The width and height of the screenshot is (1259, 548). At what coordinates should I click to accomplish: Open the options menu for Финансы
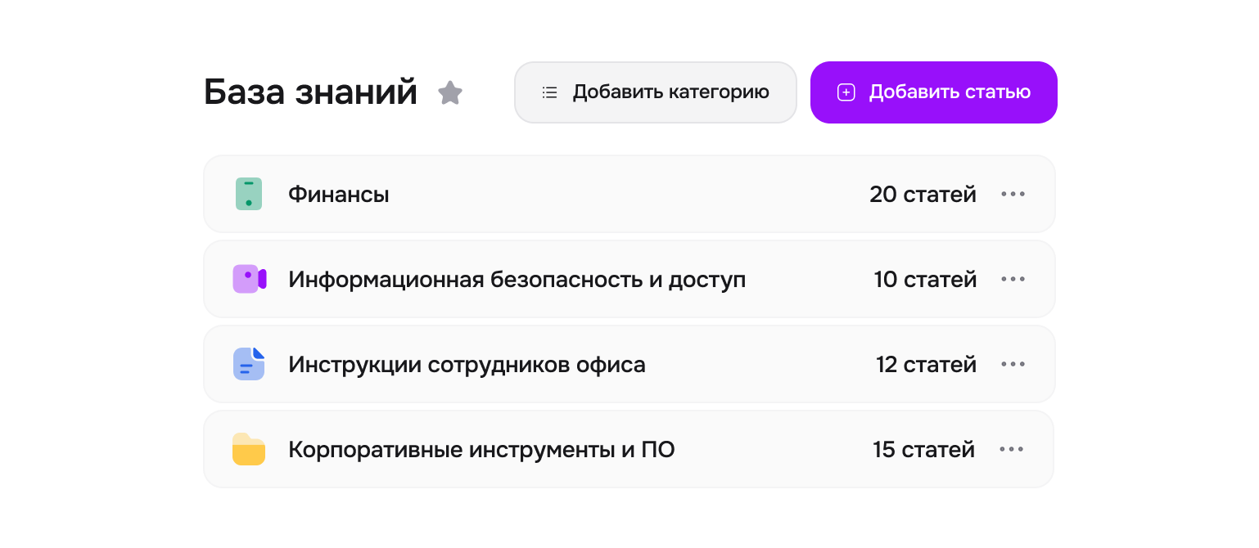pyautogui.click(x=1013, y=194)
